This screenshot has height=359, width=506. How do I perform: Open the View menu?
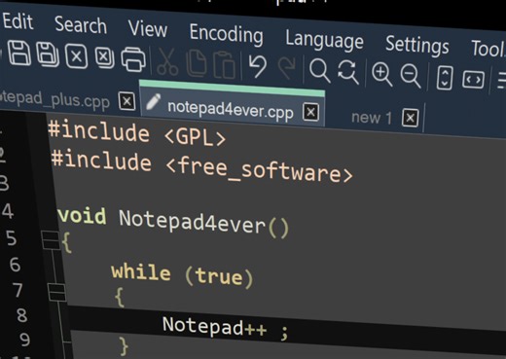pos(148,29)
